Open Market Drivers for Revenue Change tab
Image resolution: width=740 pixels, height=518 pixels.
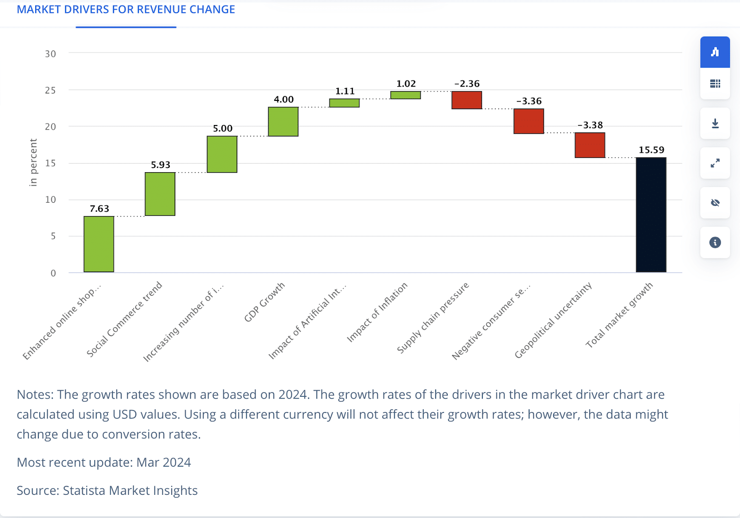click(126, 10)
